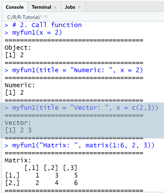Click the matrix column header '[,2]'
The height and width of the screenshot is (193, 164).
(51, 168)
